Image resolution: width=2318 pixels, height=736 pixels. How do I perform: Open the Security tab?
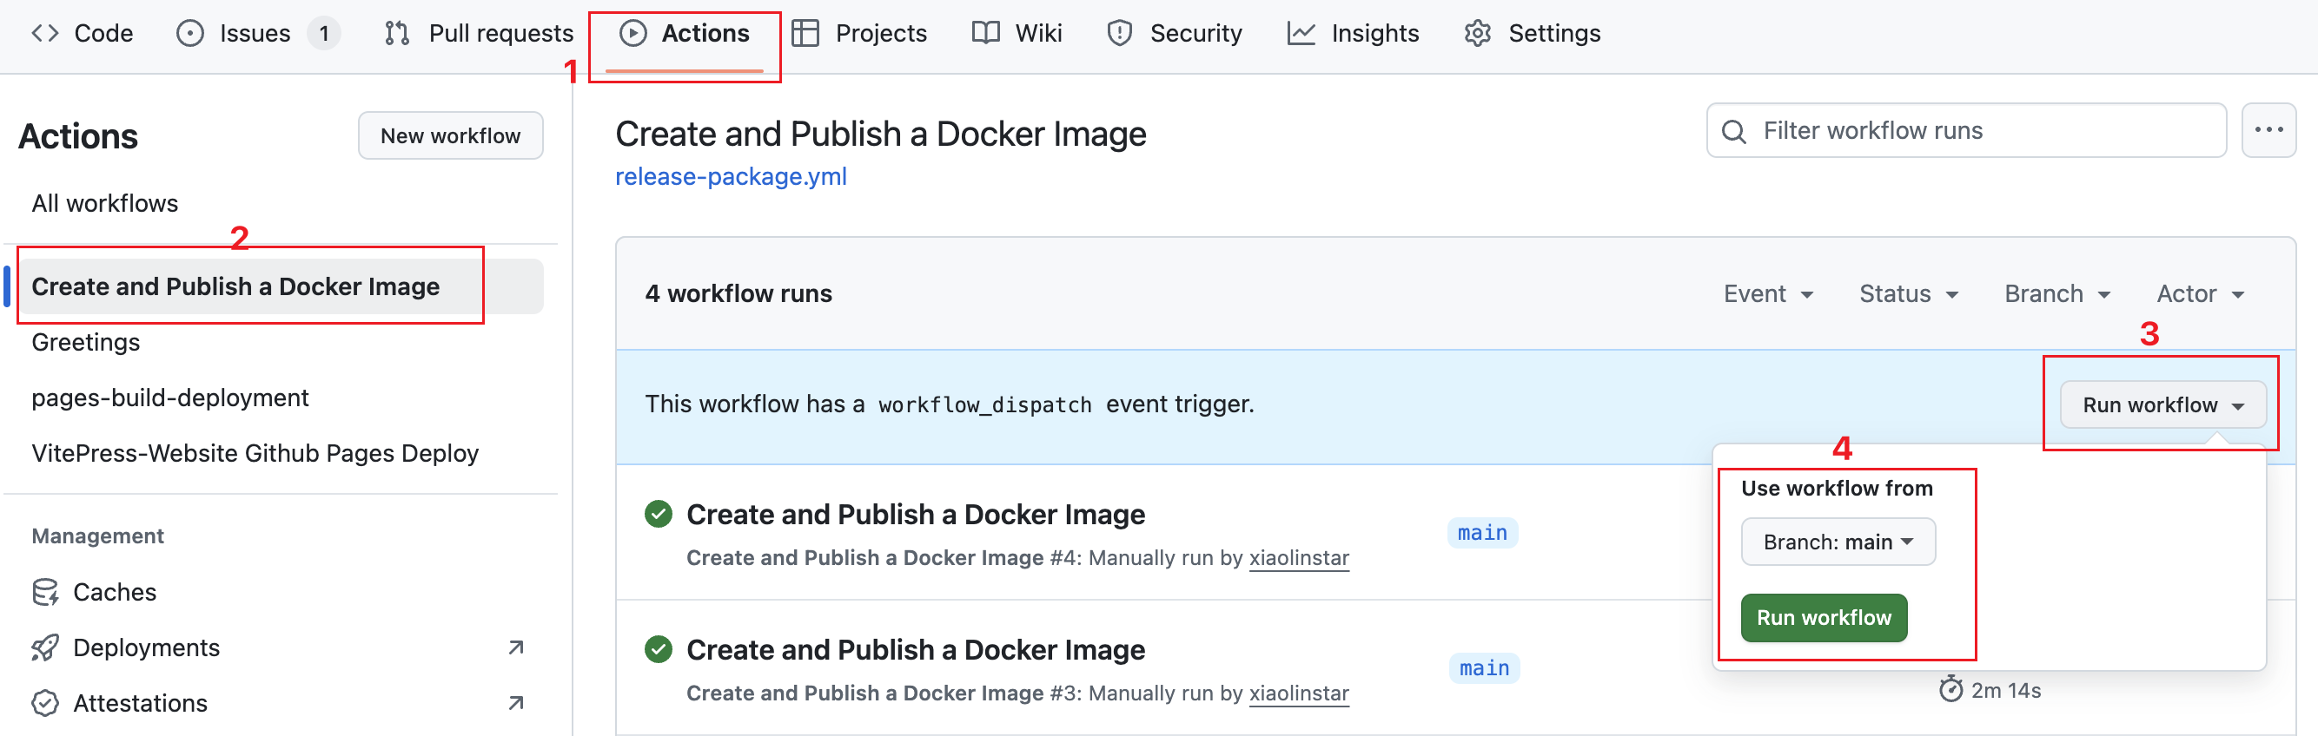(x=1175, y=33)
